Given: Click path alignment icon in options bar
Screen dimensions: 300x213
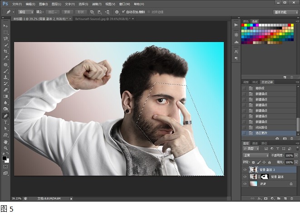Looking at the screenshot, I should 99,12.
